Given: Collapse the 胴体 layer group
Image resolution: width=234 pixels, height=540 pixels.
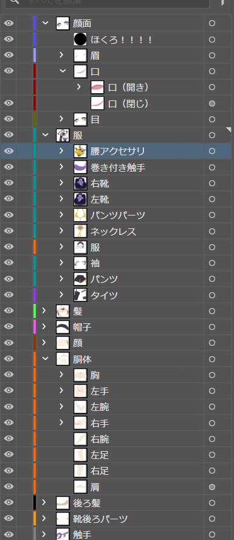Looking at the screenshot, I should pyautogui.click(x=45, y=359).
